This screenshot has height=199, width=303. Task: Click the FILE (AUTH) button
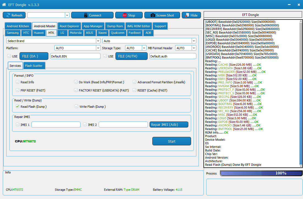coord(131,56)
